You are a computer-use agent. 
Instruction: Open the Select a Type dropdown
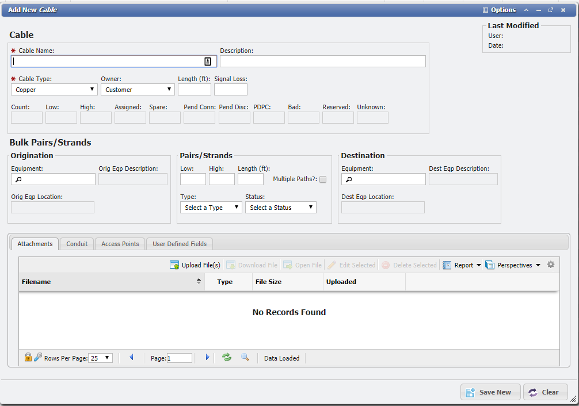pos(211,208)
